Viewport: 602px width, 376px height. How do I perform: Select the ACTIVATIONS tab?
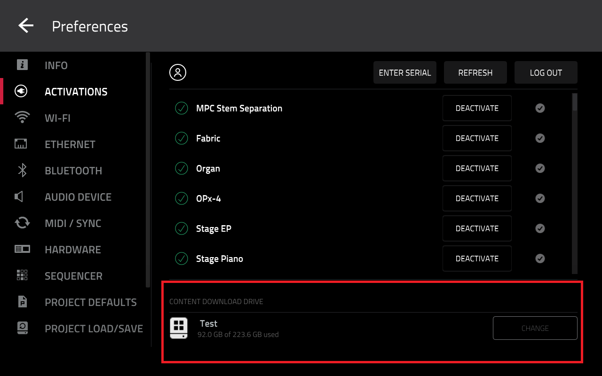click(x=76, y=92)
